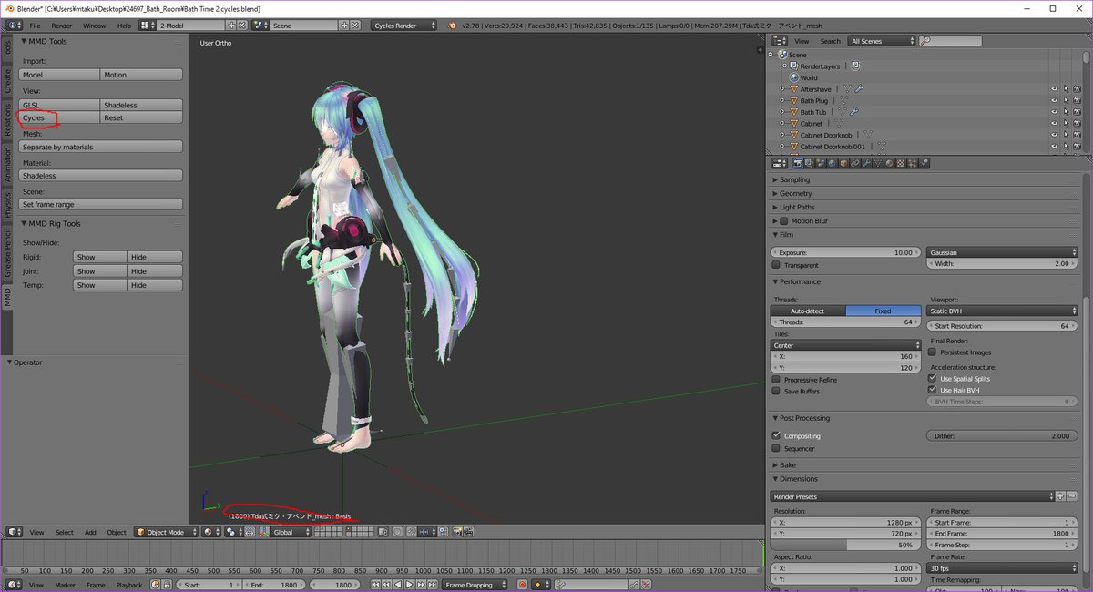This screenshot has width=1093, height=592.
Task: Add a new screen layout next to 2-Model
Action: pos(232,25)
